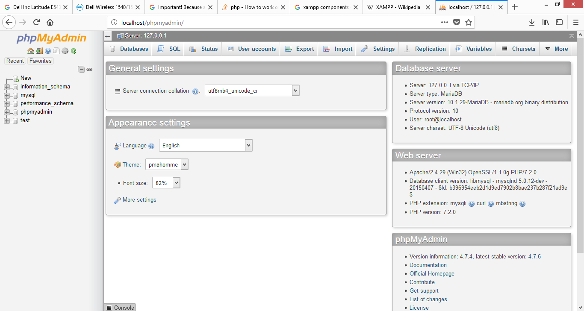
Task: Click the New database icon in tree
Action: pyautogui.click(x=15, y=78)
